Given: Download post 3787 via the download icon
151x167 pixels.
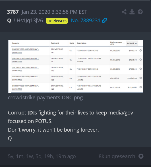Looking at the screenshot, I should [132, 12].
